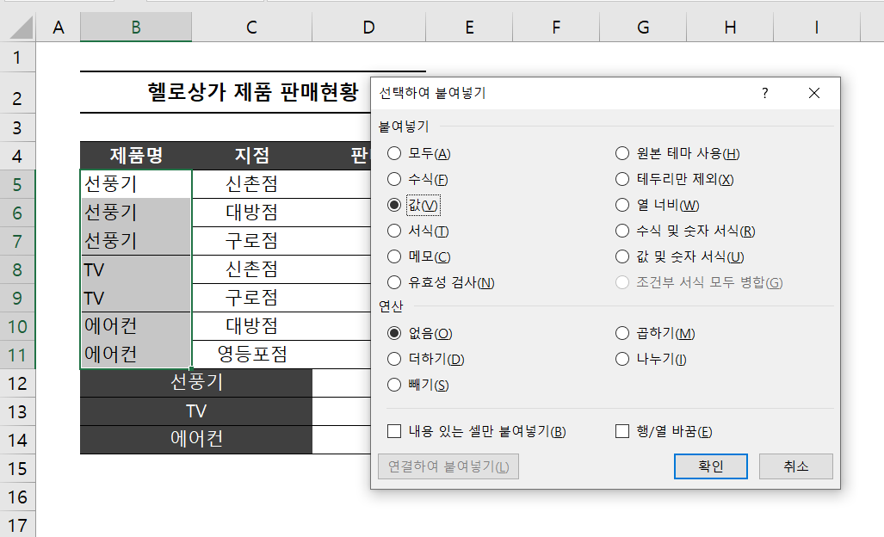Select column E header
This screenshot has width=884, height=537.
pos(469,28)
